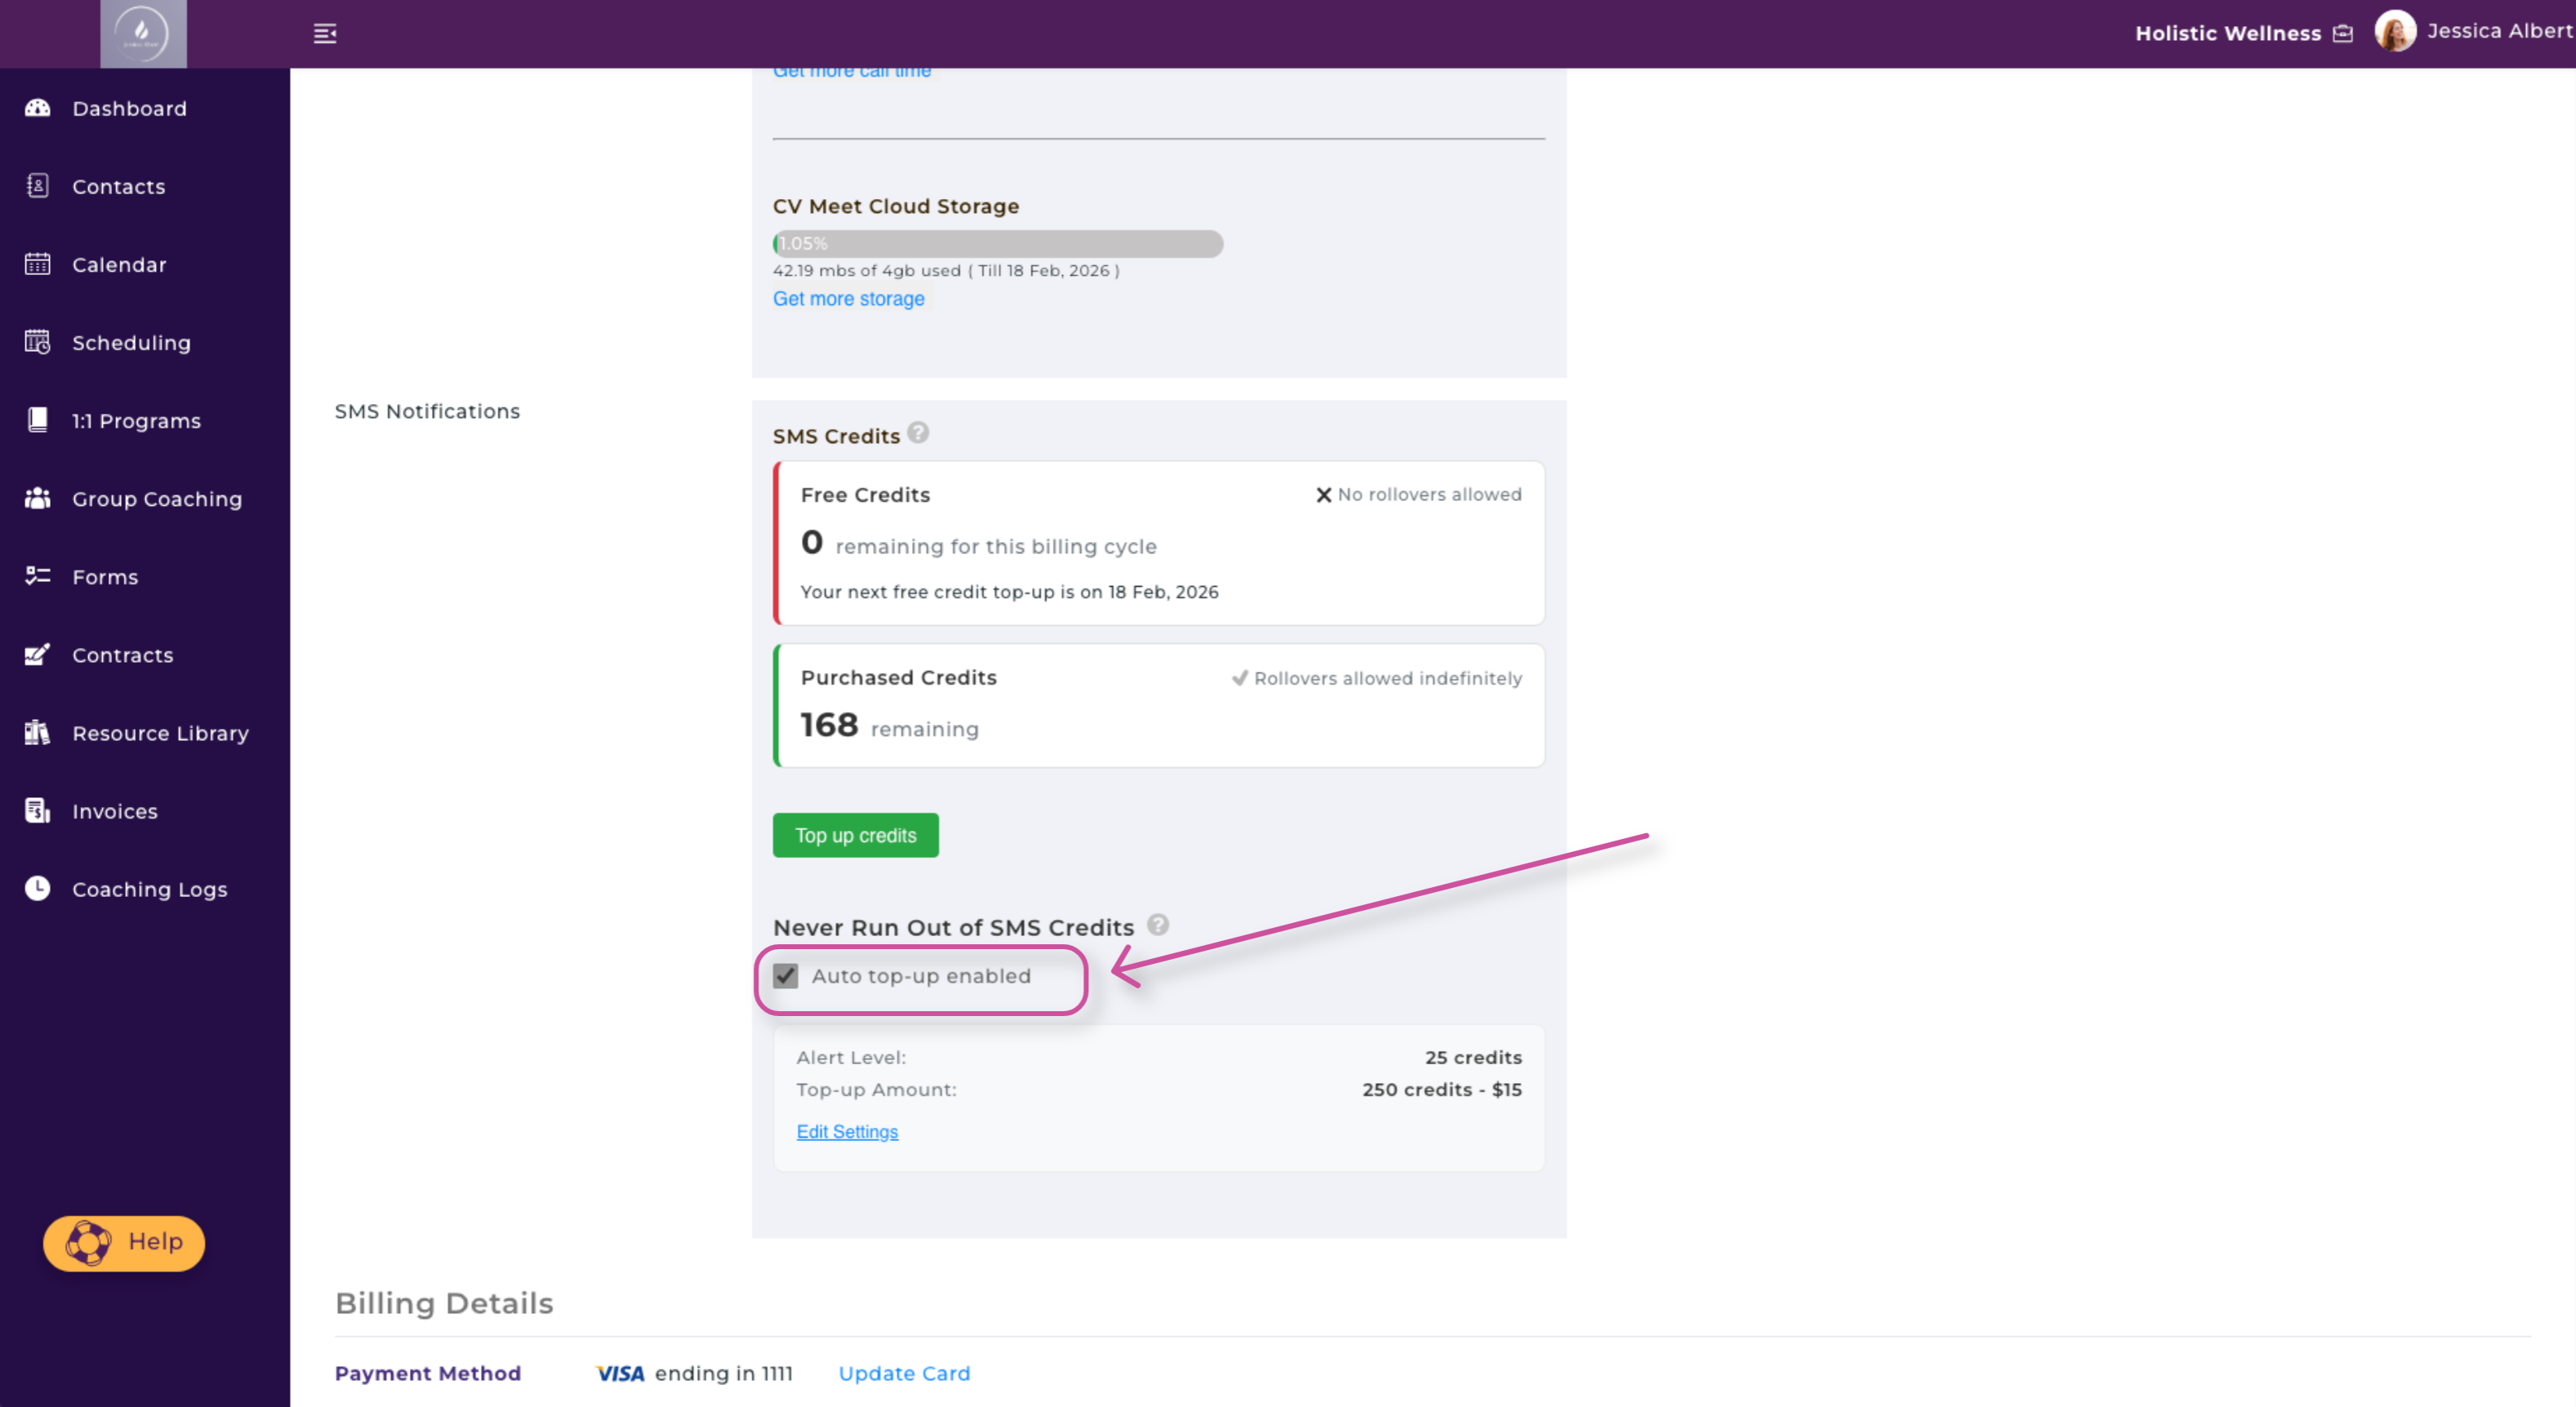Open the 1:1 Programs section

click(136, 420)
